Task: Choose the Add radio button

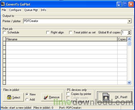Action: (27, 100)
